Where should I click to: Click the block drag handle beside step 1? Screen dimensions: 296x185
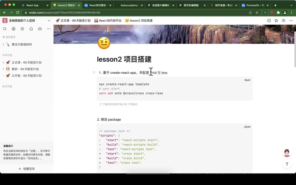tap(94, 72)
